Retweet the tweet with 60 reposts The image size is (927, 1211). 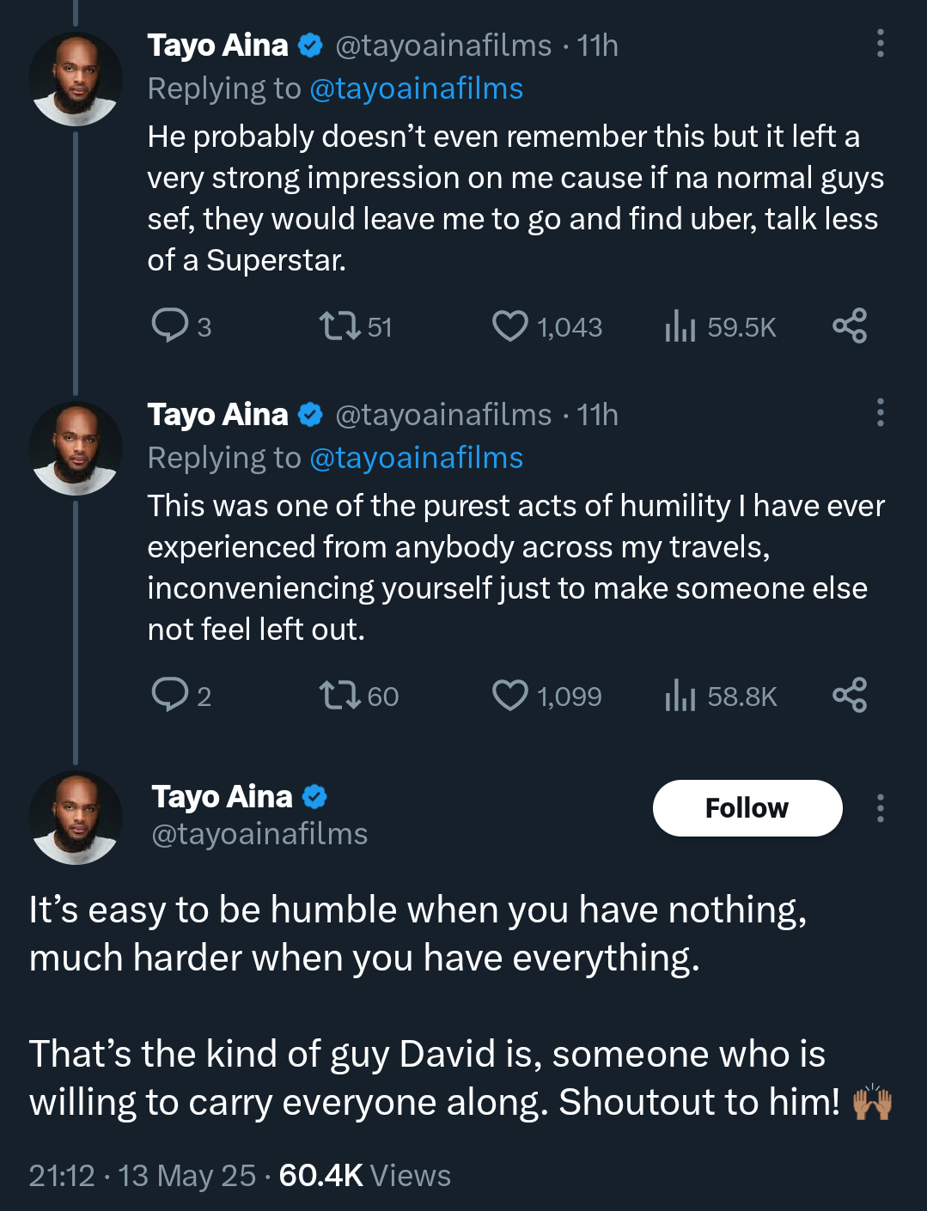(x=340, y=696)
